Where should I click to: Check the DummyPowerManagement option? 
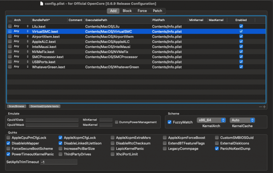pyautogui.click(x=117, y=122)
